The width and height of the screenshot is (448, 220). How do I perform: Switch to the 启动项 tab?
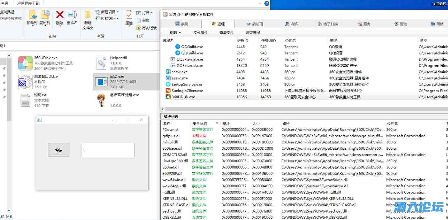tap(254, 24)
